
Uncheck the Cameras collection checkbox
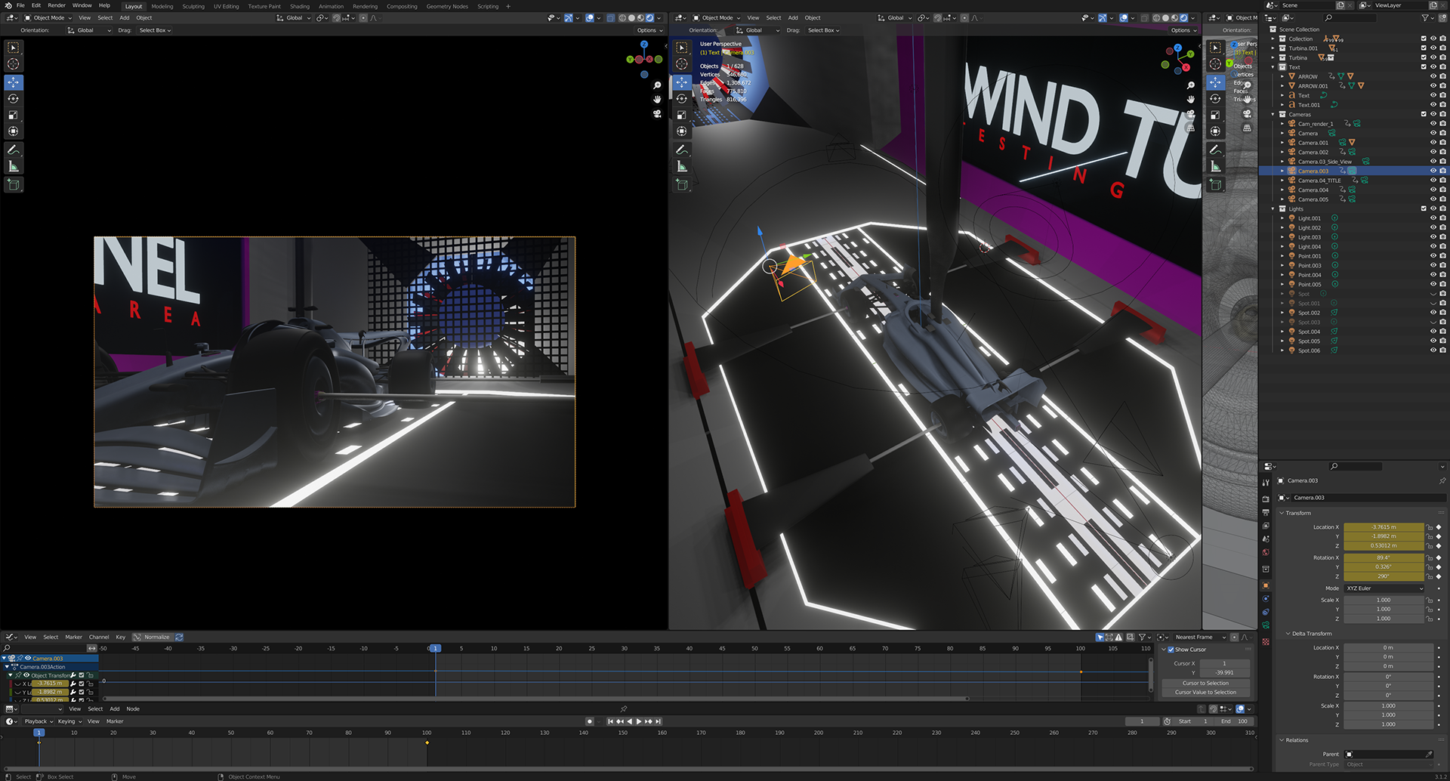1424,114
